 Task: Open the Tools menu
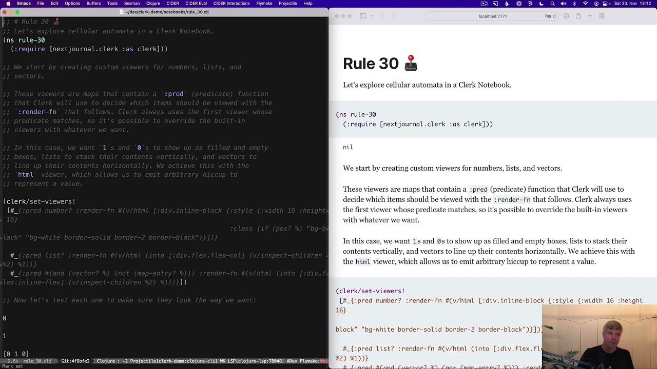click(112, 4)
